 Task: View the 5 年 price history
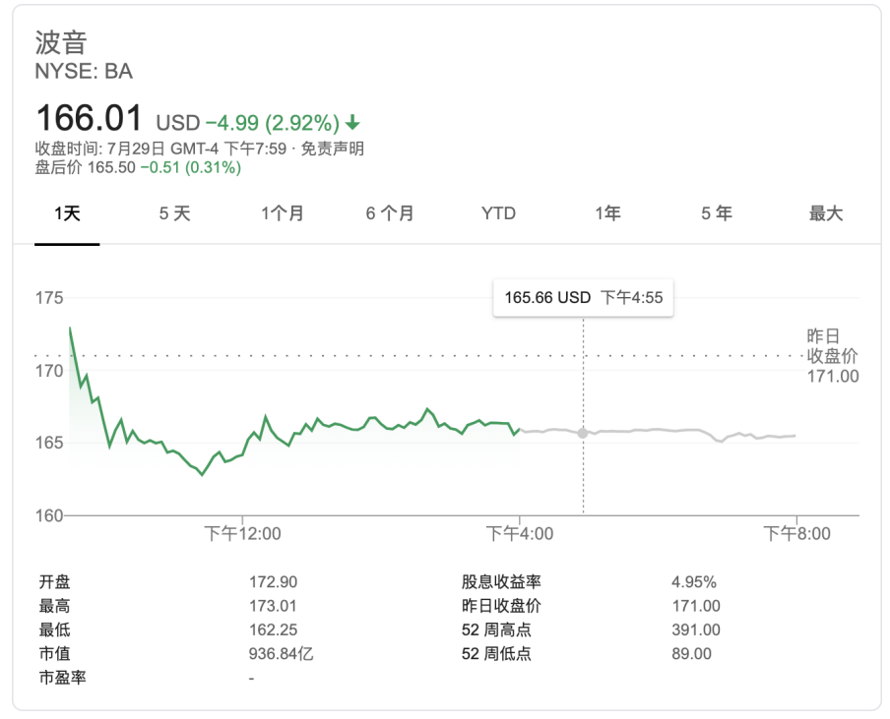(717, 213)
